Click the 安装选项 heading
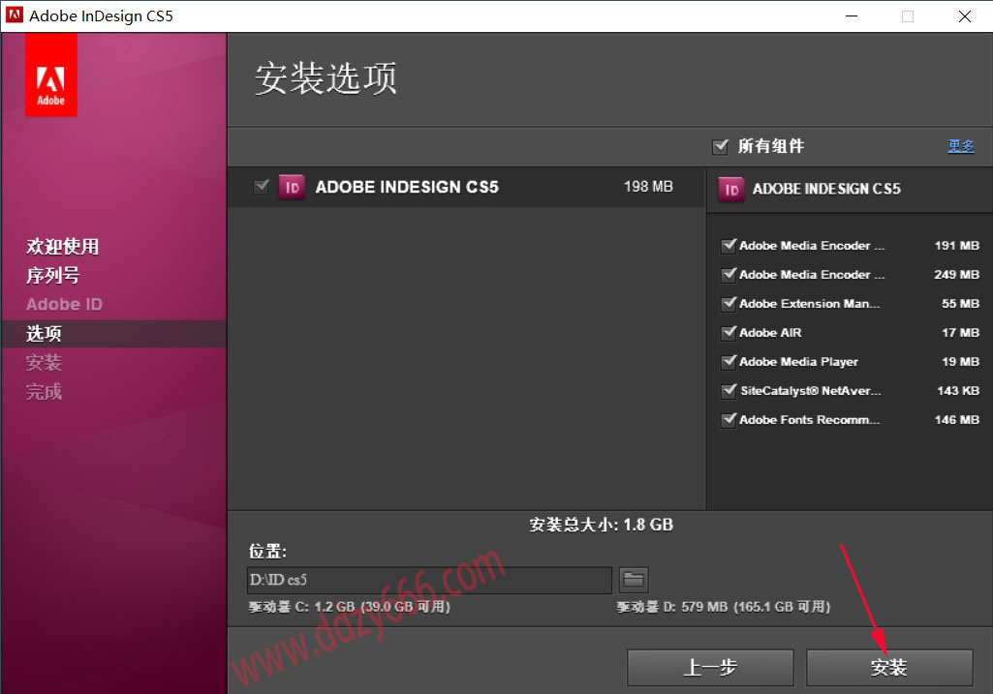The width and height of the screenshot is (993, 694). [326, 78]
